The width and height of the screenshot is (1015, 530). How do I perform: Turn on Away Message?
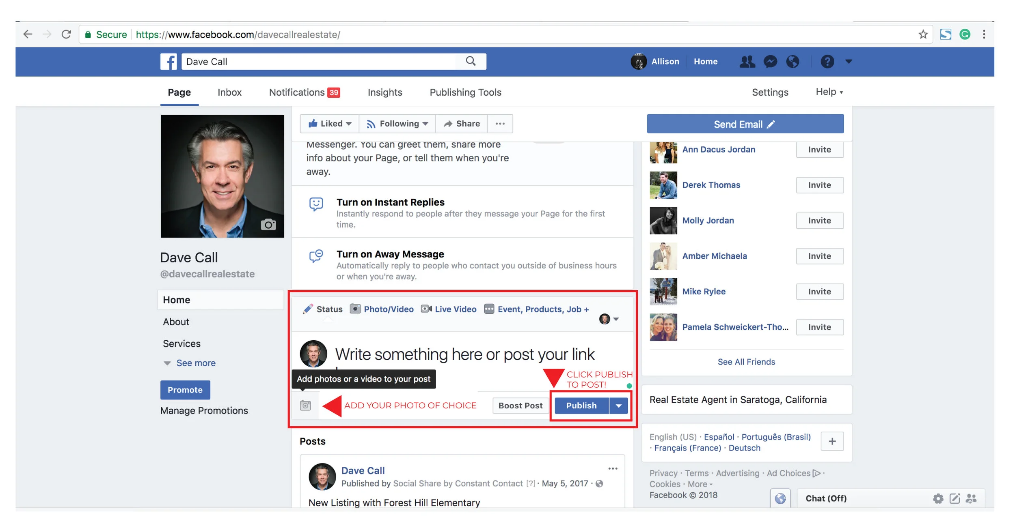pos(390,254)
